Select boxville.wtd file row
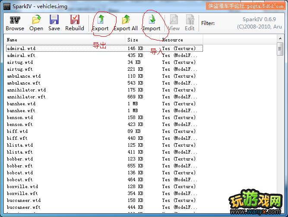This screenshot has width=288, height=217. [x=104, y=186]
